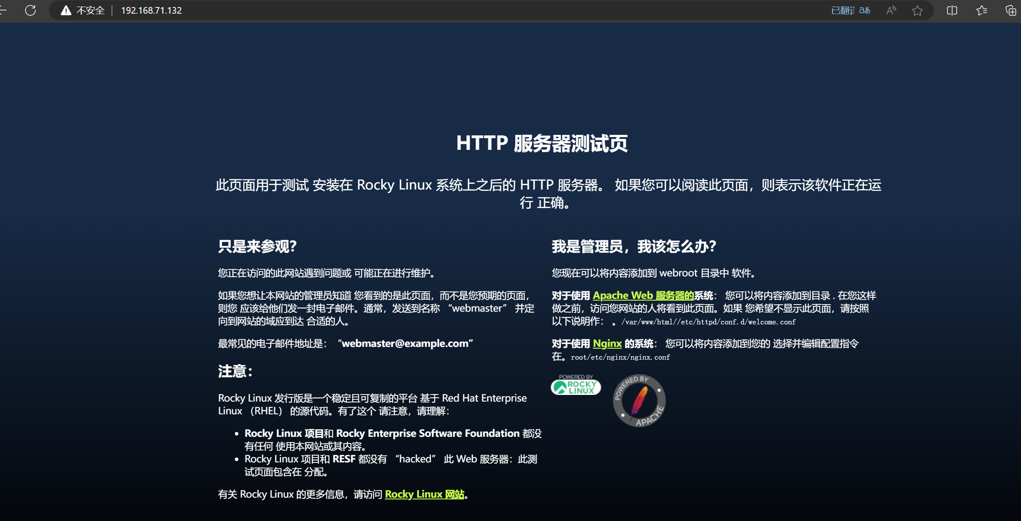This screenshot has height=521, width=1021.
Task: Add this page to favorites with star
Action: pyautogui.click(x=917, y=10)
